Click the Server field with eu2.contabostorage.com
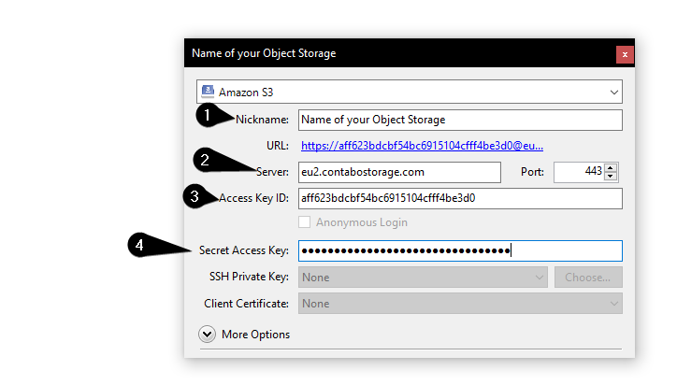The height and width of the screenshot is (385, 677). point(399,172)
